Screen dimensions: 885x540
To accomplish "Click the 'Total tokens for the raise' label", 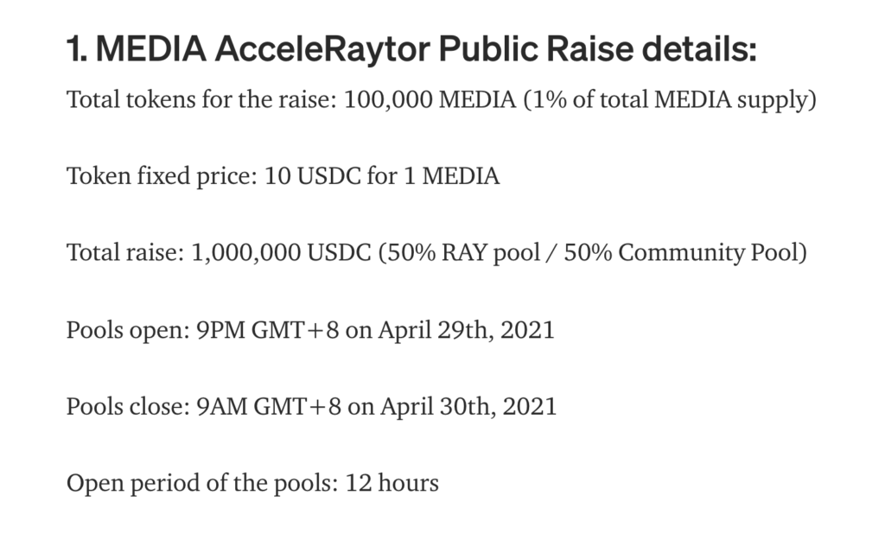I will [201, 99].
